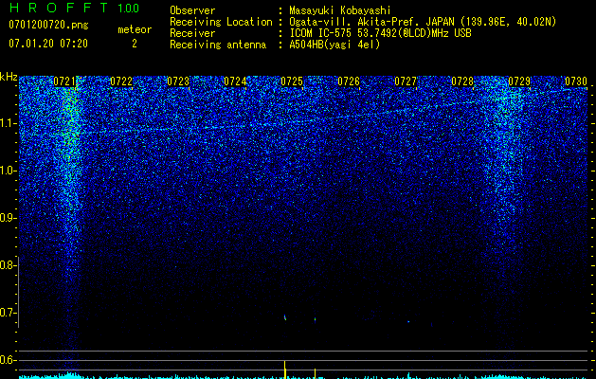Click the 0721 time marker
The width and height of the screenshot is (596, 379).
[x=64, y=81]
